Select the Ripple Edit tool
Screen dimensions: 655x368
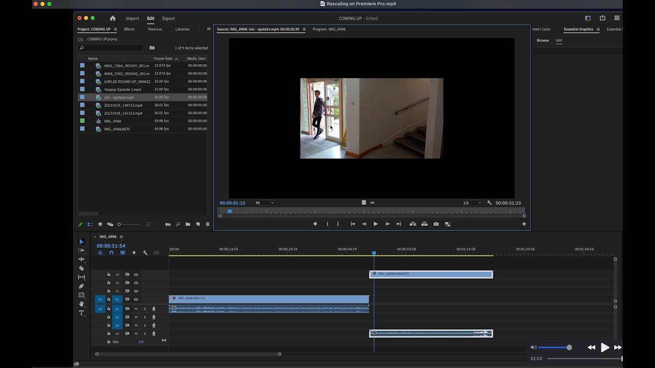(x=81, y=259)
